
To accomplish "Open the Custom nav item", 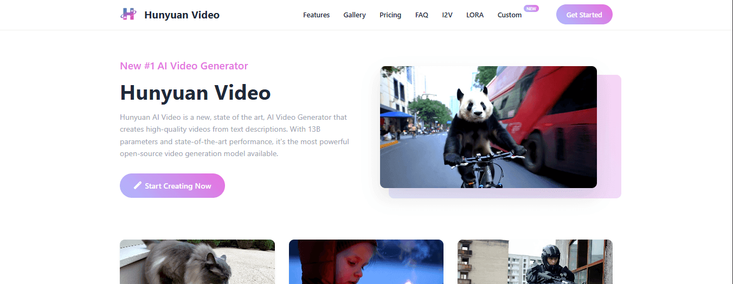I will click(x=510, y=15).
